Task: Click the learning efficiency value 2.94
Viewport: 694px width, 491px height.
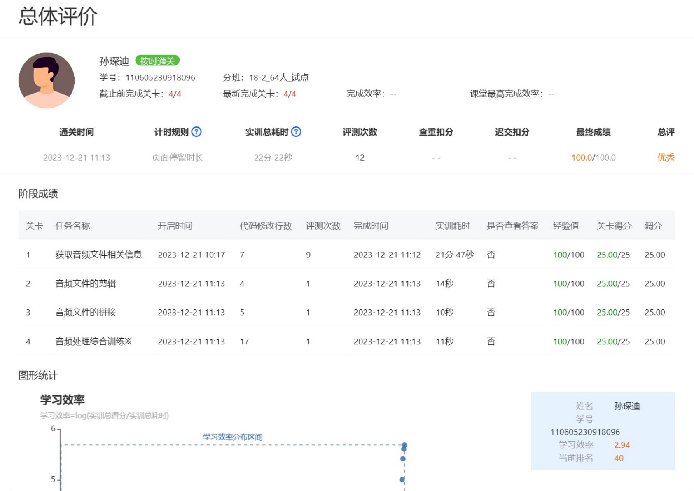Action: tap(622, 445)
